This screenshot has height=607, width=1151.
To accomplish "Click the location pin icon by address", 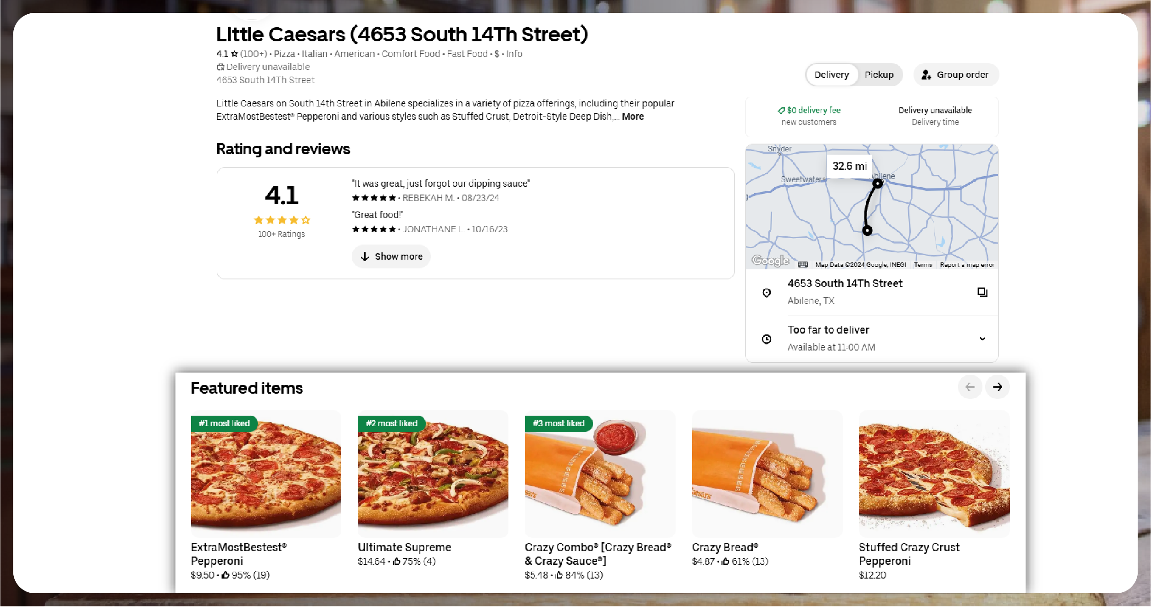I will coord(767,293).
